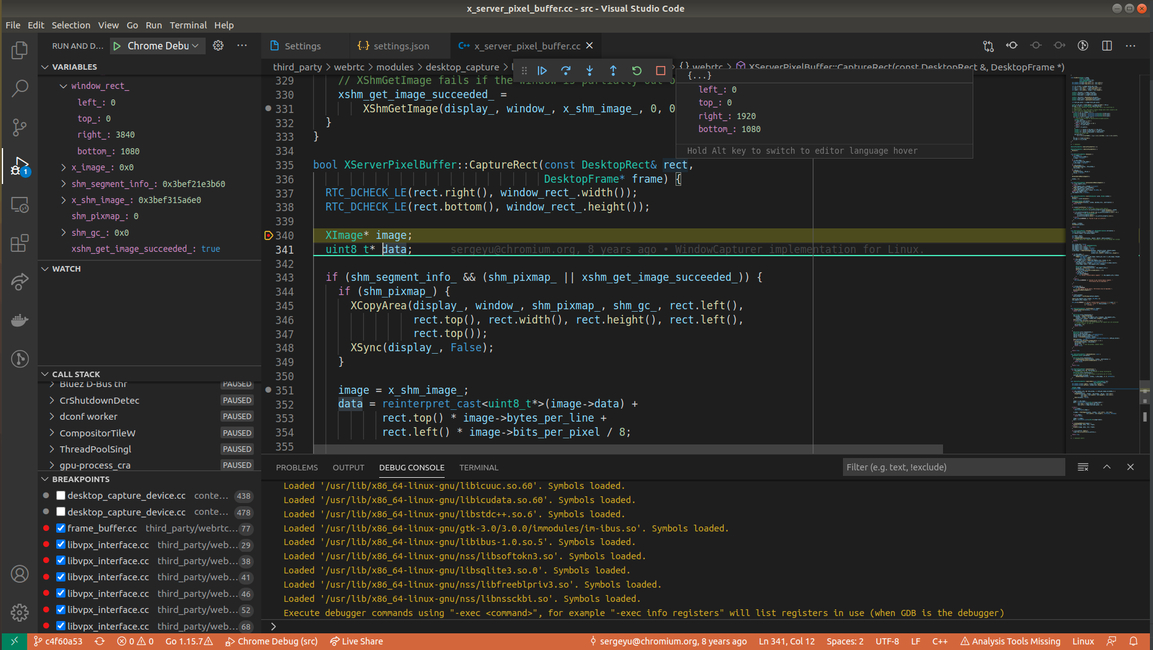The width and height of the screenshot is (1153, 650).
Task: Close the bottom panel
Action: [1130, 467]
